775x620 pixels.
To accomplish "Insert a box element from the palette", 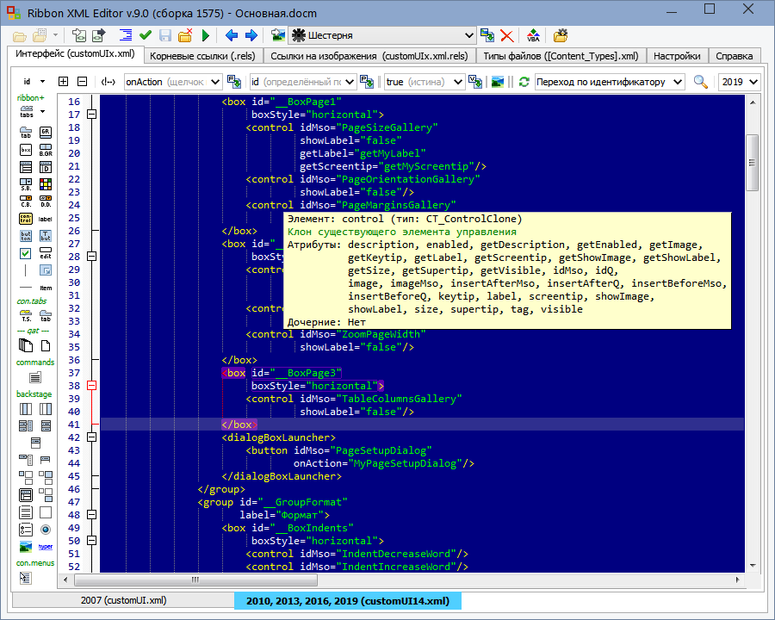I will [x=26, y=150].
